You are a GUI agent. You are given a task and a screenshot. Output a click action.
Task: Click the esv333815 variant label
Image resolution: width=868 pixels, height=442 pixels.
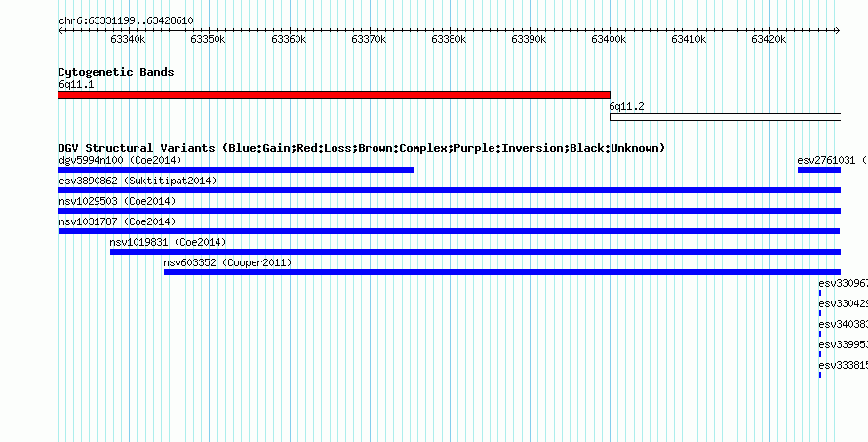[843, 365]
